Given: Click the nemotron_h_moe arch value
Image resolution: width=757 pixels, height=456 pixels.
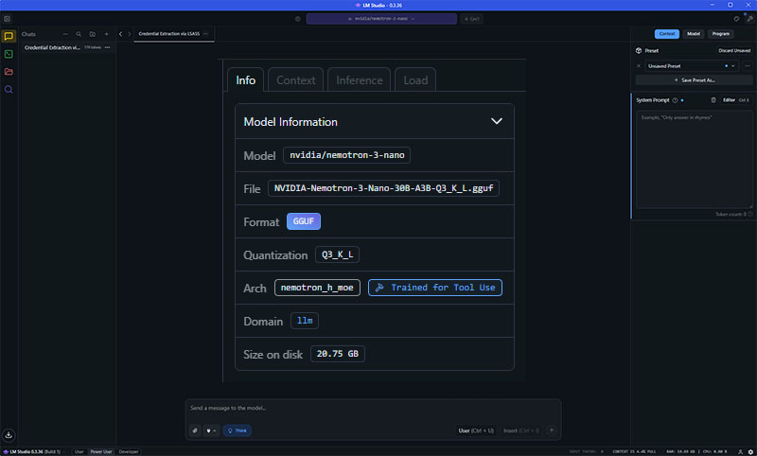Looking at the screenshot, I should [x=317, y=288].
